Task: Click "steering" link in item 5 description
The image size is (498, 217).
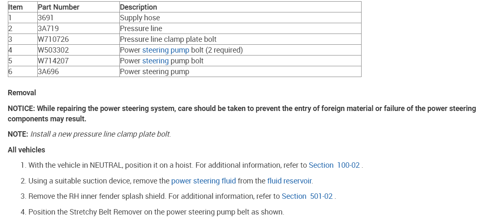Action: [155, 61]
